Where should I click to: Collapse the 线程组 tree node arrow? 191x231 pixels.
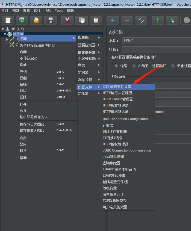click(5, 34)
